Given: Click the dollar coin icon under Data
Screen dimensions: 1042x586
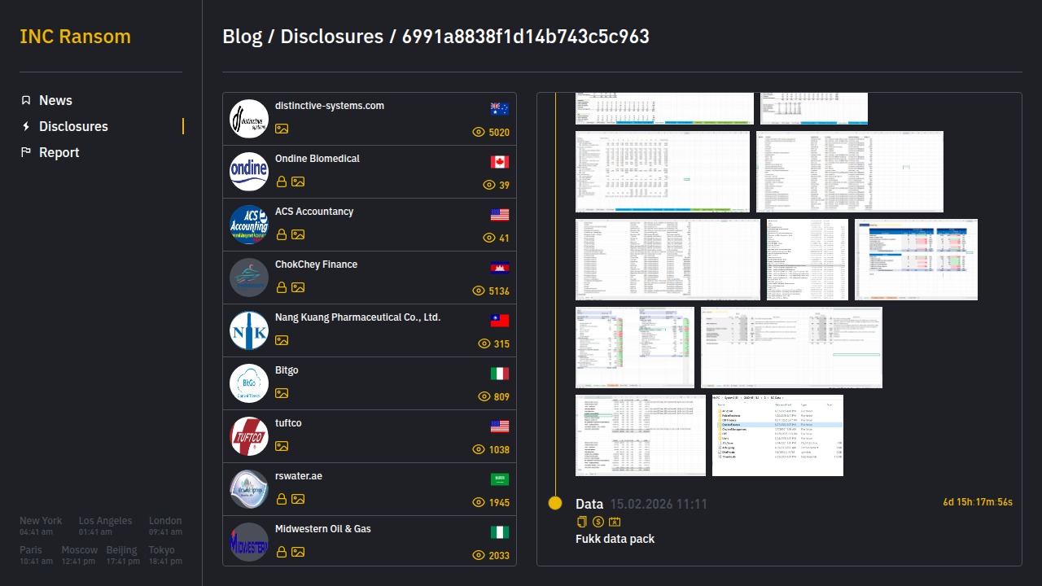Looking at the screenshot, I should click(x=598, y=522).
